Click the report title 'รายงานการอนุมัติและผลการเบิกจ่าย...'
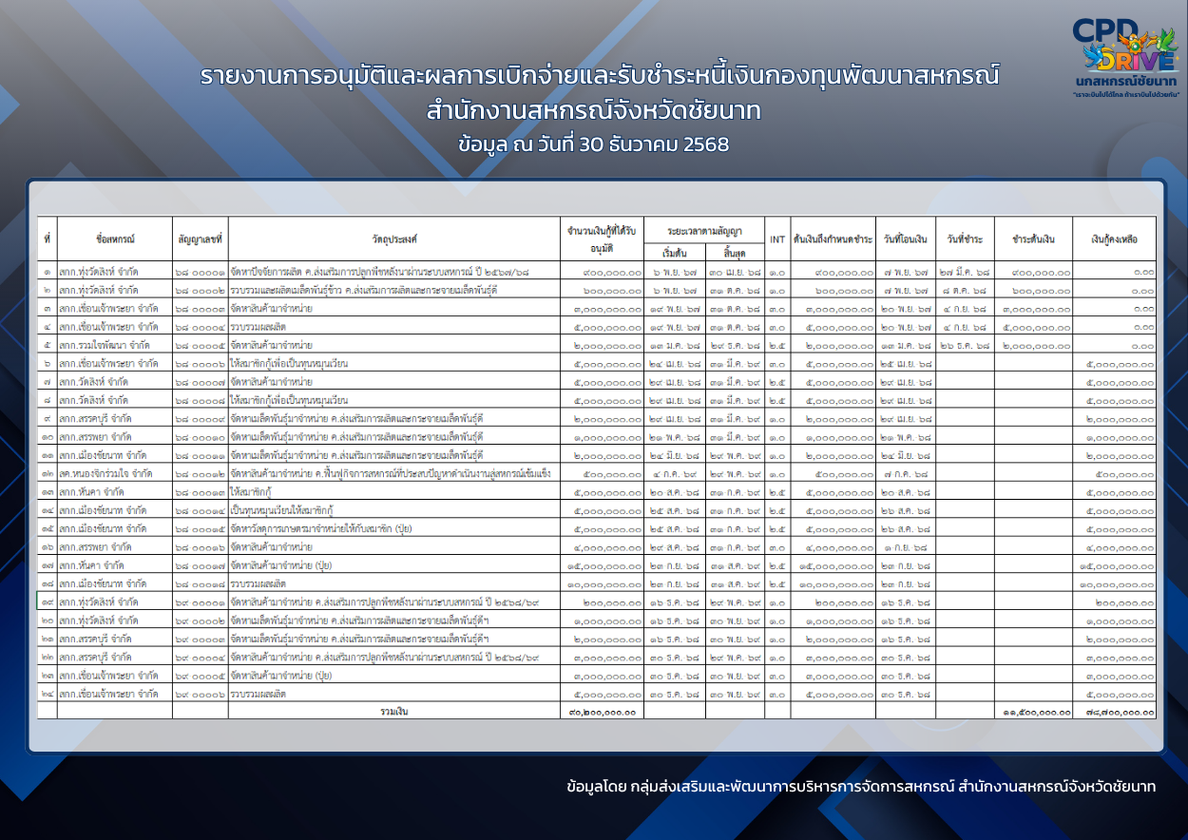 tap(600, 76)
